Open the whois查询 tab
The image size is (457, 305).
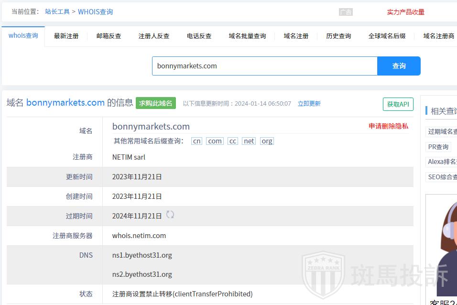23,36
